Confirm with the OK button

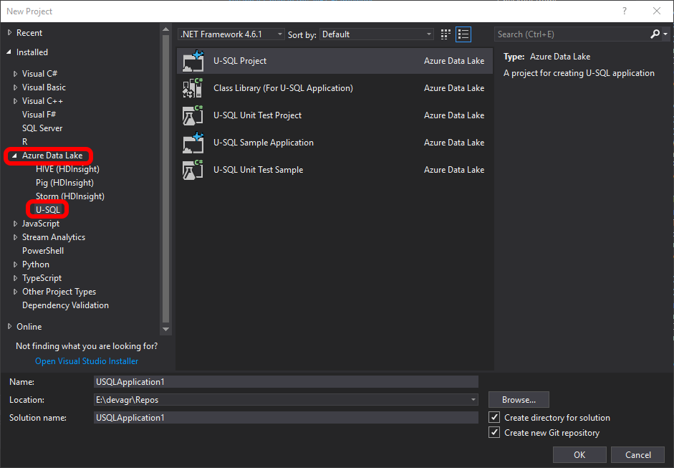click(579, 454)
